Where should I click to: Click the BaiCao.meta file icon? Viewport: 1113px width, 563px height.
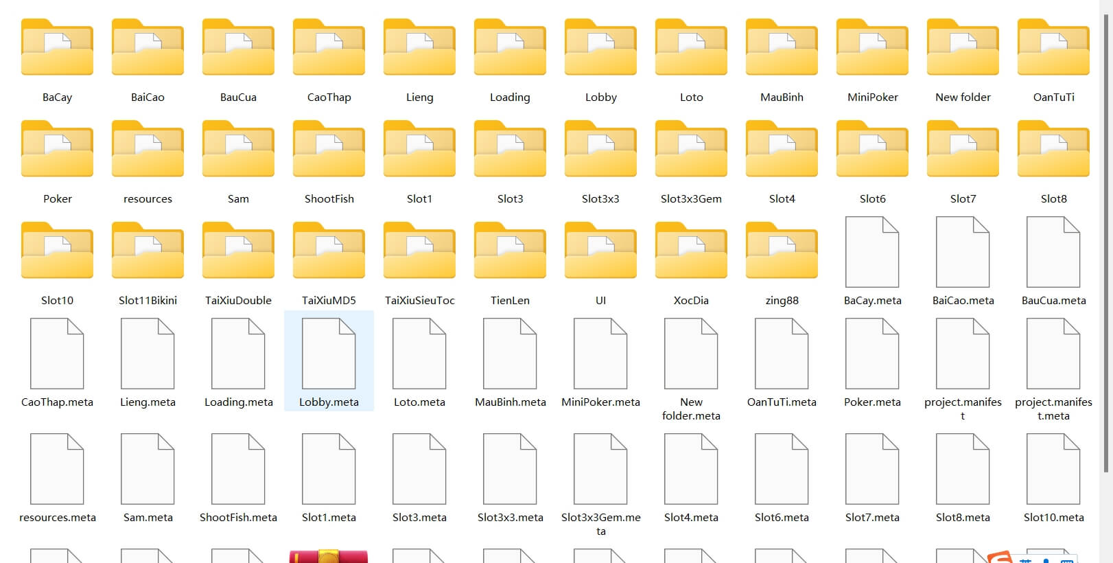click(963, 252)
